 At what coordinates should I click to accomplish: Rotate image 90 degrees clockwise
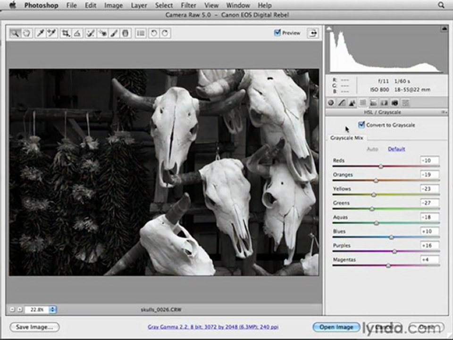pos(165,33)
